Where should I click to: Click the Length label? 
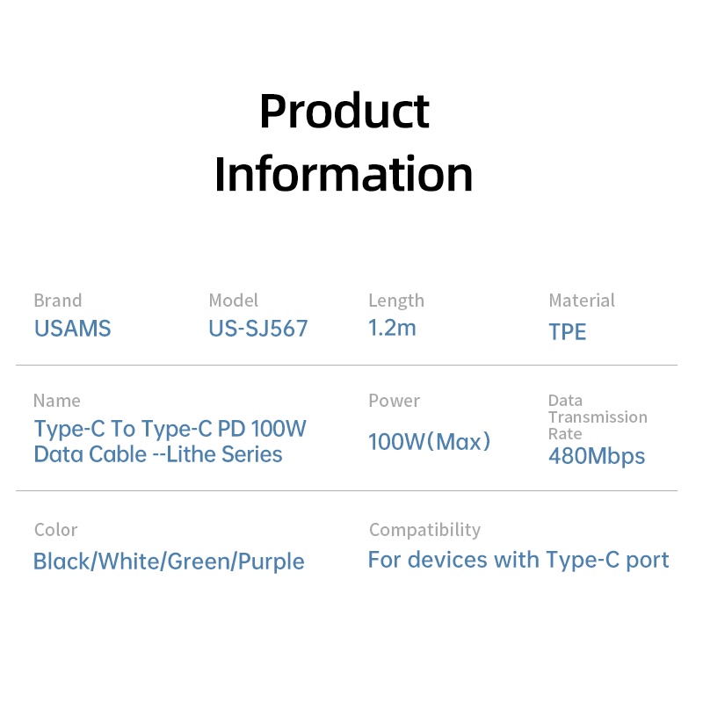(396, 301)
